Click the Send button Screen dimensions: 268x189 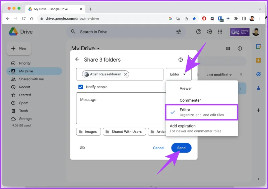181,148
